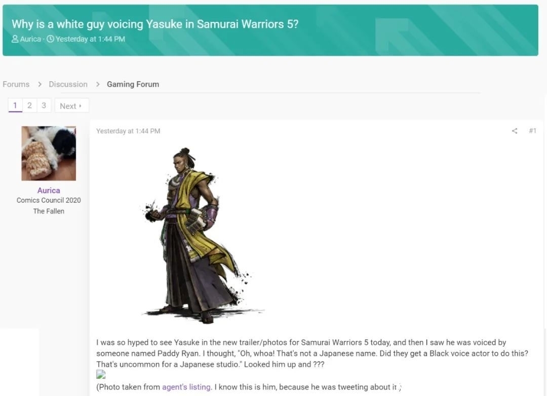Open the post #1 permalink

[532, 131]
